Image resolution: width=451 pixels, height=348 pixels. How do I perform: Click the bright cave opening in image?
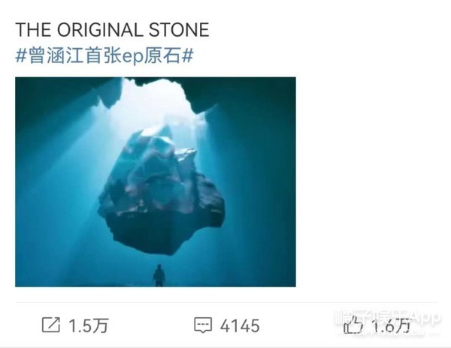pos(161,100)
